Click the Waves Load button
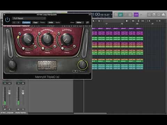This screenshot has width=167, height=125. pyautogui.click(x=80, y=26)
